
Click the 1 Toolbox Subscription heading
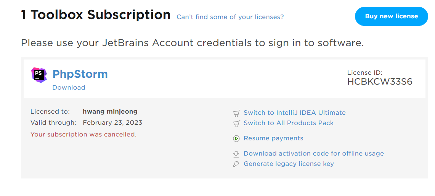click(x=96, y=15)
